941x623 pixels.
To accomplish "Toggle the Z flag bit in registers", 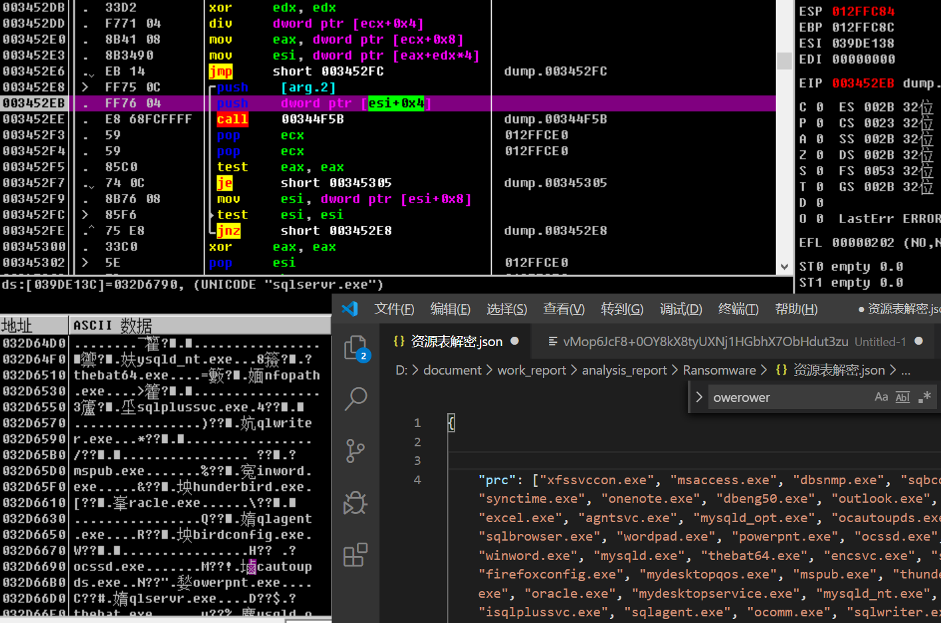I will click(x=819, y=155).
